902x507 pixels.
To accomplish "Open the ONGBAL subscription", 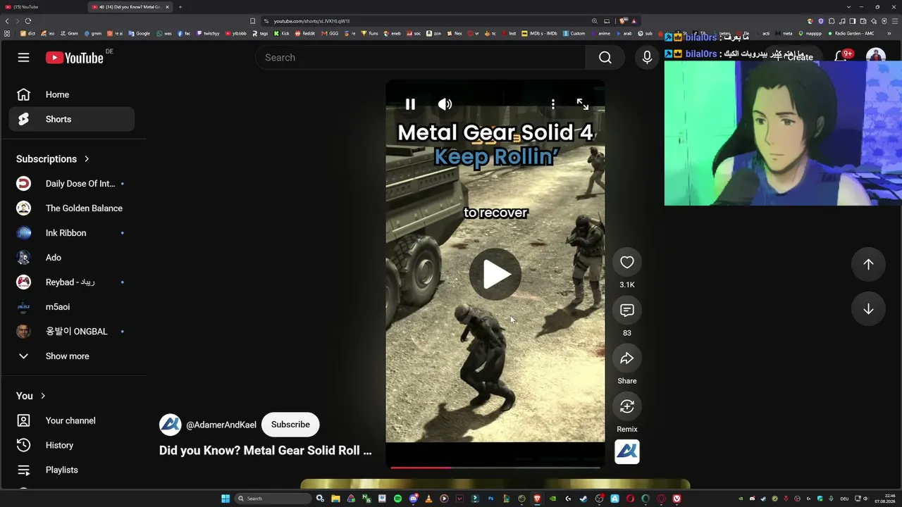I will click(x=71, y=332).
